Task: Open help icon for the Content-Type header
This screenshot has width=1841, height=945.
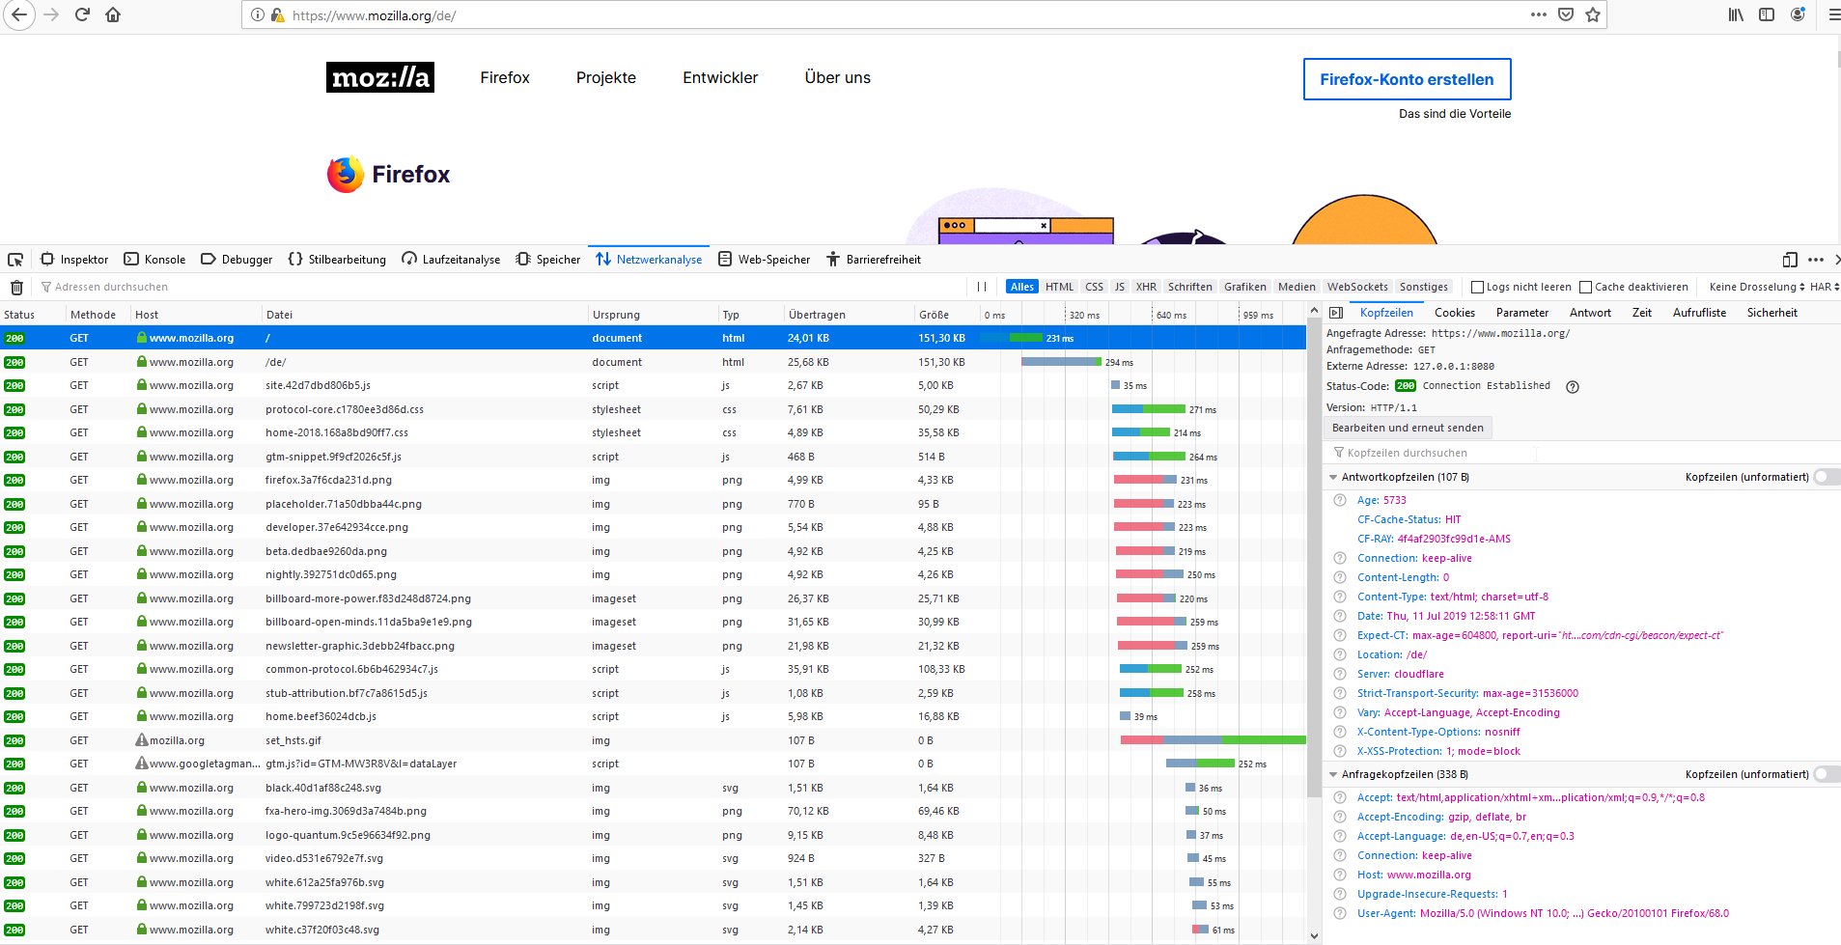Action: [x=1340, y=597]
